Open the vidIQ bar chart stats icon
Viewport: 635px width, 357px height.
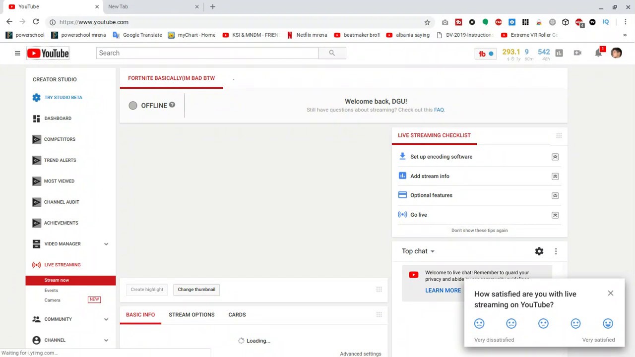(x=559, y=53)
